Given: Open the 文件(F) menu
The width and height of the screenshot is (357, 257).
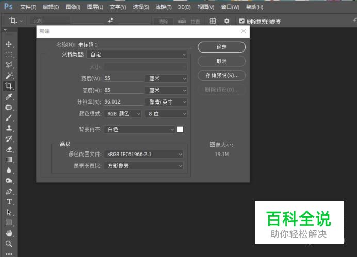Looking at the screenshot, I should [x=28, y=7].
